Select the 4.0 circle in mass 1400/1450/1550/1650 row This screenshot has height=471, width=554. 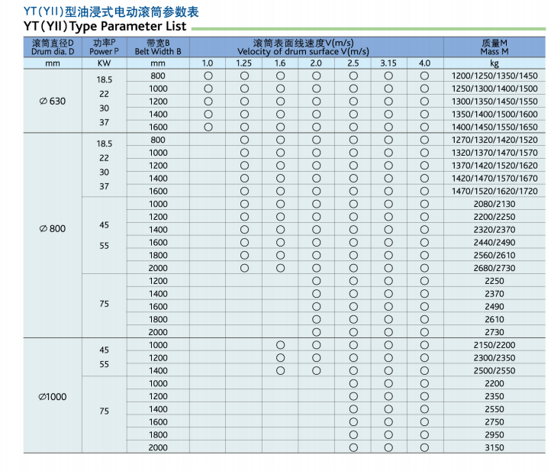pos(424,127)
